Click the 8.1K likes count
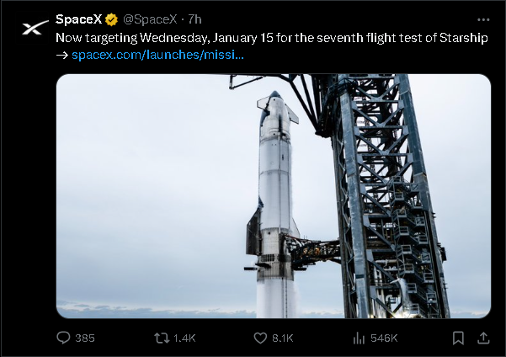 point(282,338)
